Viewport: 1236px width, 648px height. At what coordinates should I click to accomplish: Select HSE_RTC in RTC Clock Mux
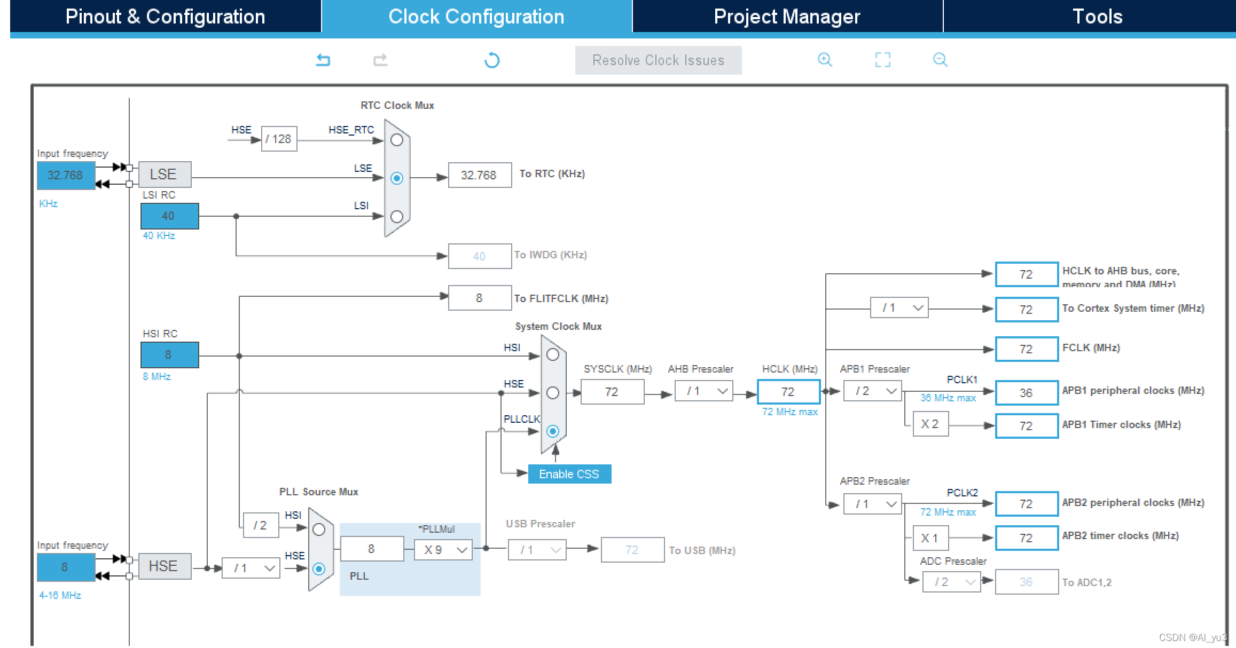tap(397, 140)
